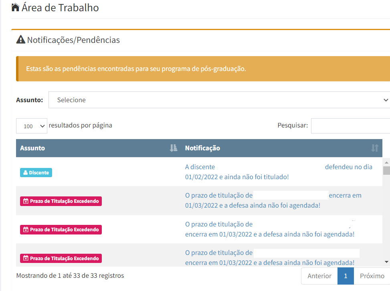Image resolution: width=390 pixels, height=291 pixels.
Task: Sort the table using the Assunto sort icon
Action: pyautogui.click(x=173, y=148)
